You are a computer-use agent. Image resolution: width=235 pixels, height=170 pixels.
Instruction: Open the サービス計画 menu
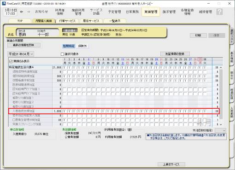click(96, 12)
